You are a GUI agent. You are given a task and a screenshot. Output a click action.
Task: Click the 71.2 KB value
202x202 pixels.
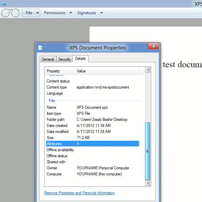[83, 138]
